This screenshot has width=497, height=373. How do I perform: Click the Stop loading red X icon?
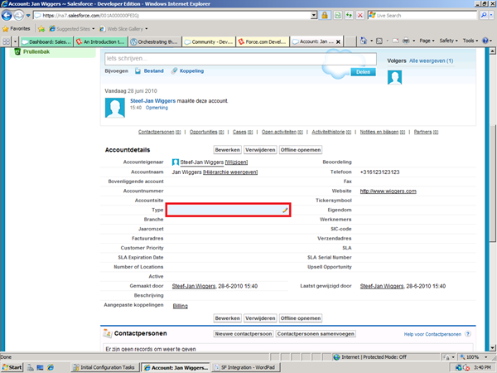coord(360,15)
